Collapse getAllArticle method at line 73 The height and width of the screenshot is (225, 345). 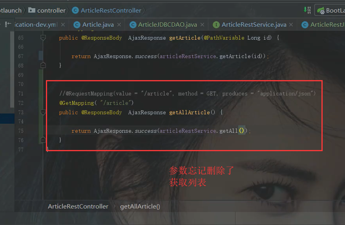[43, 112]
